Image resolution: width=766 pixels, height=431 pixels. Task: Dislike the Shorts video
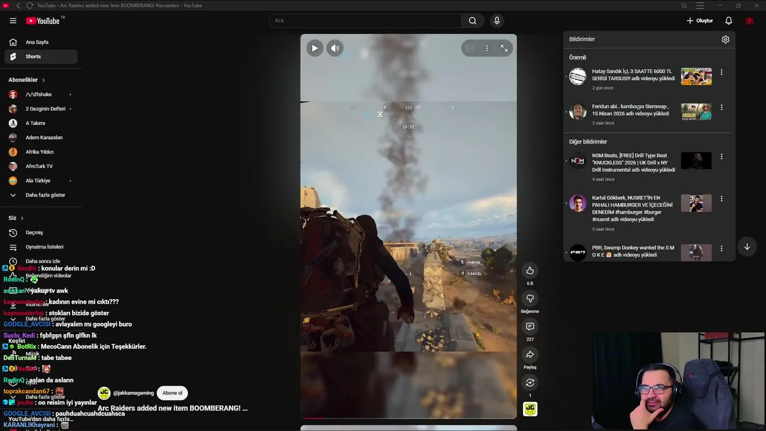530,298
